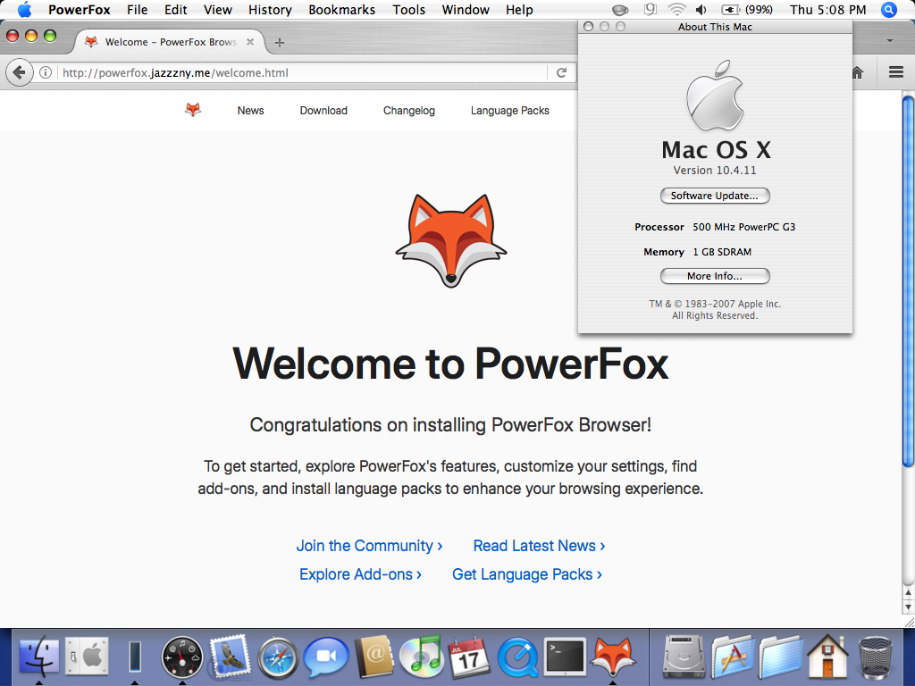This screenshot has height=686, width=915.
Task: Open the File menu
Action: tap(137, 10)
